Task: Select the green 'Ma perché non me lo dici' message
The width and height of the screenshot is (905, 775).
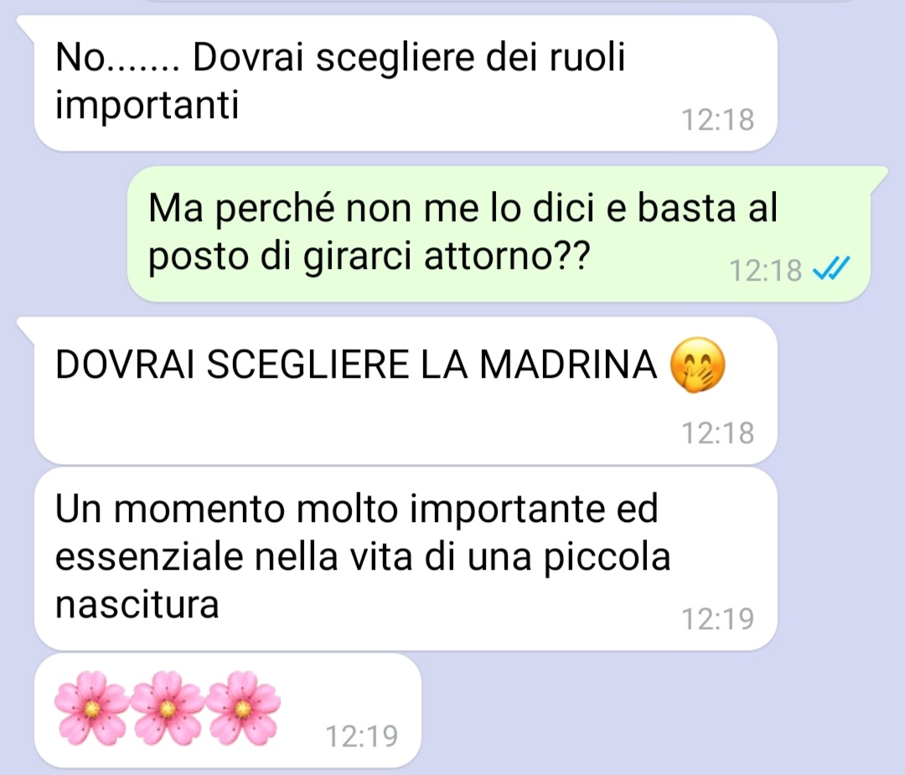Action: tap(499, 234)
